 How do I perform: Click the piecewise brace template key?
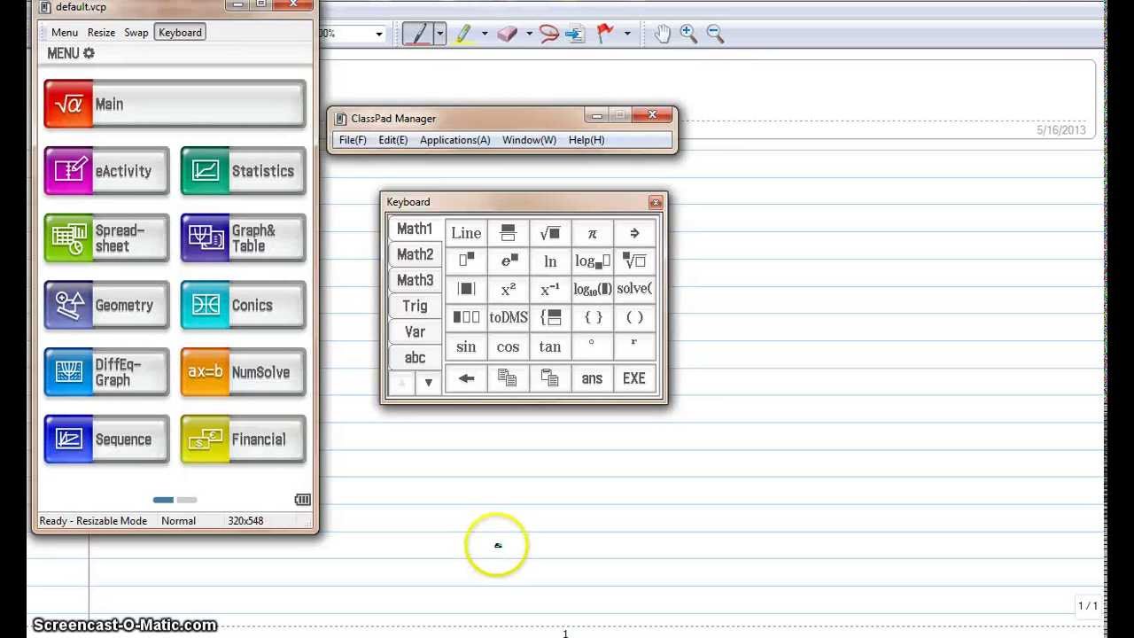[549, 317]
